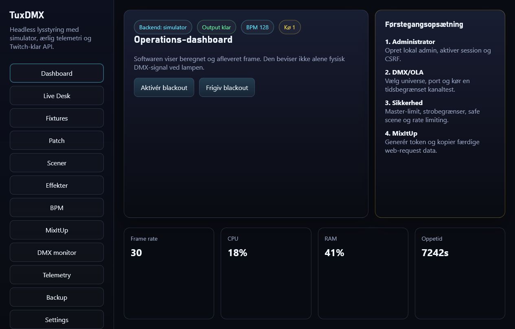
Task: Click the Output klar status badge
Action: (x=217, y=27)
